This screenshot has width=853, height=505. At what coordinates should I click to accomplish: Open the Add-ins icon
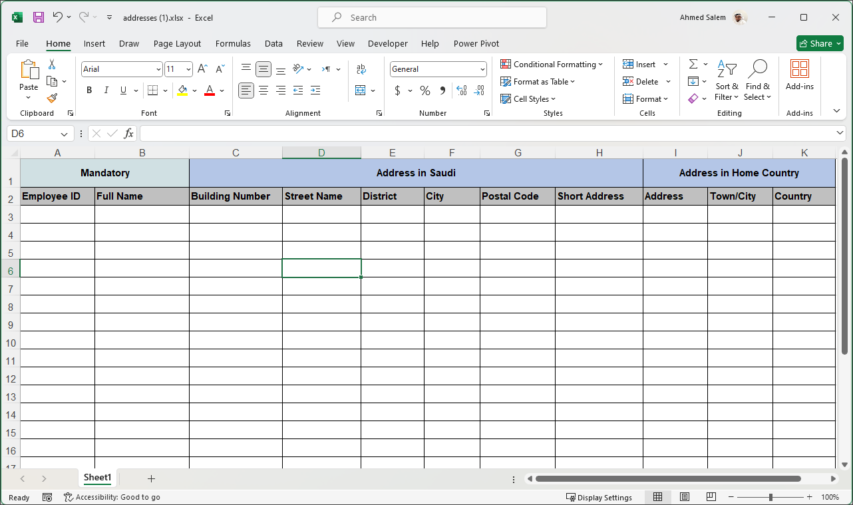(799, 75)
